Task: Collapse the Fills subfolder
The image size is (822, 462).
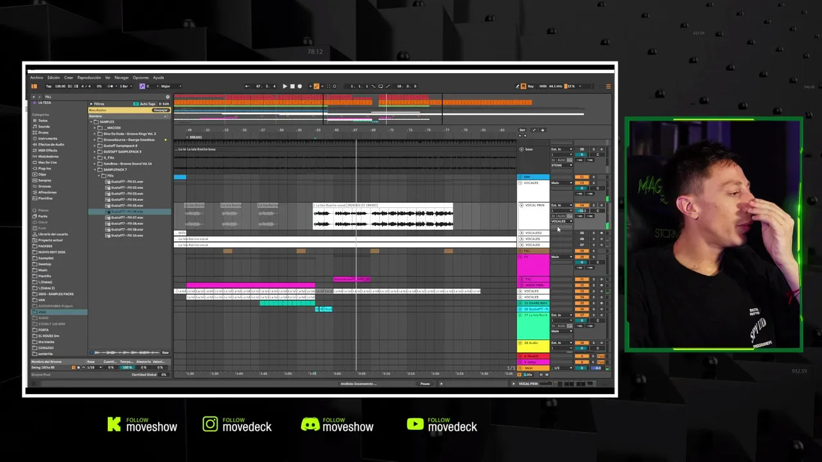Action: click(x=98, y=176)
